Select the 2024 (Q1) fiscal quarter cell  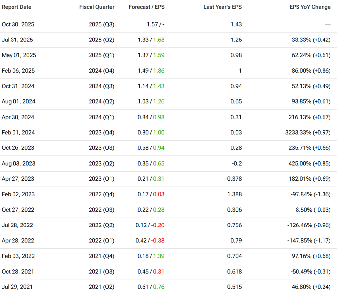(x=101, y=117)
